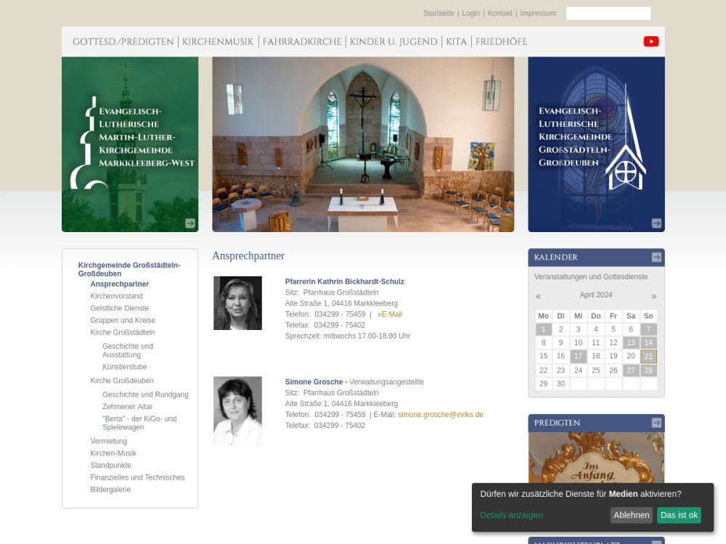The width and height of the screenshot is (726, 544).
Task: Click Simone Grosche portrait photo
Action: coord(237,411)
